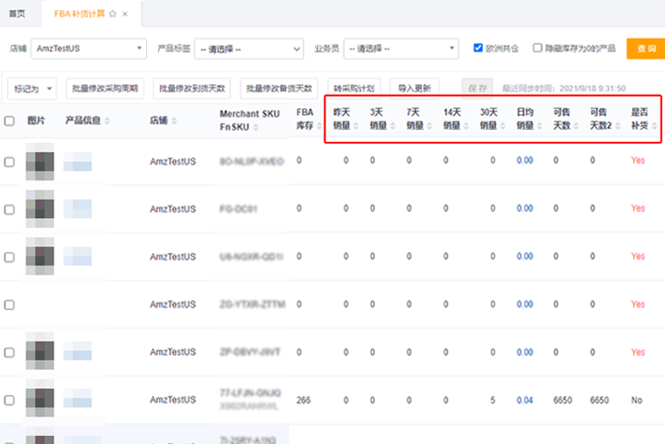Screen dimensions: 665x444
Task: Click the orange 查询 button
Action: click(x=646, y=48)
